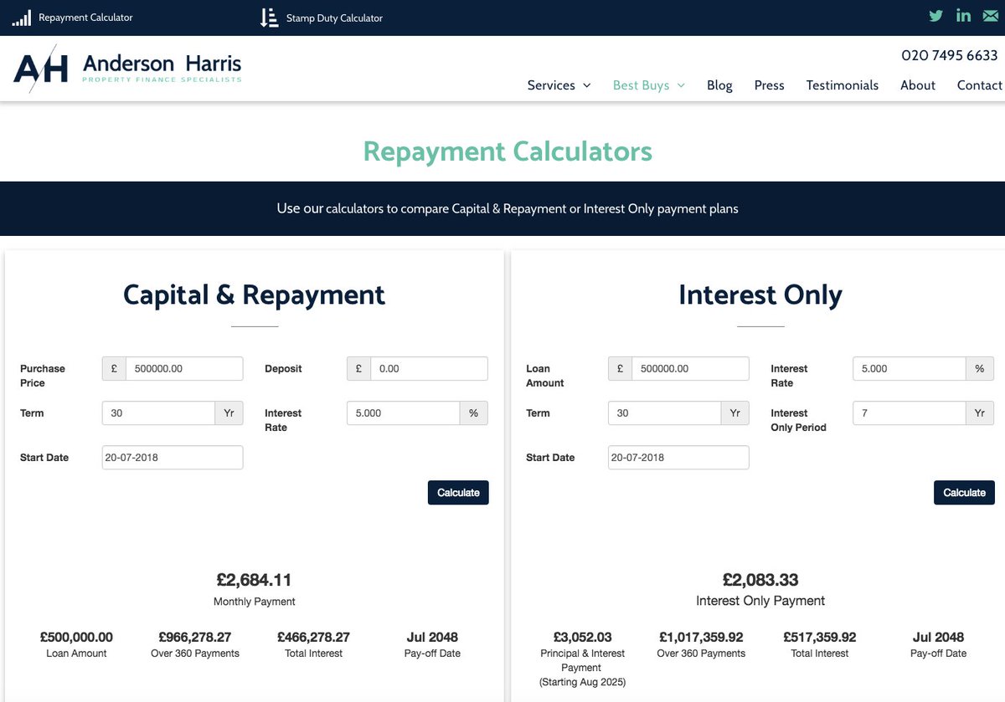Calculate the Capital & Repayment plan
The width and height of the screenshot is (1005, 702).
pyautogui.click(x=458, y=493)
